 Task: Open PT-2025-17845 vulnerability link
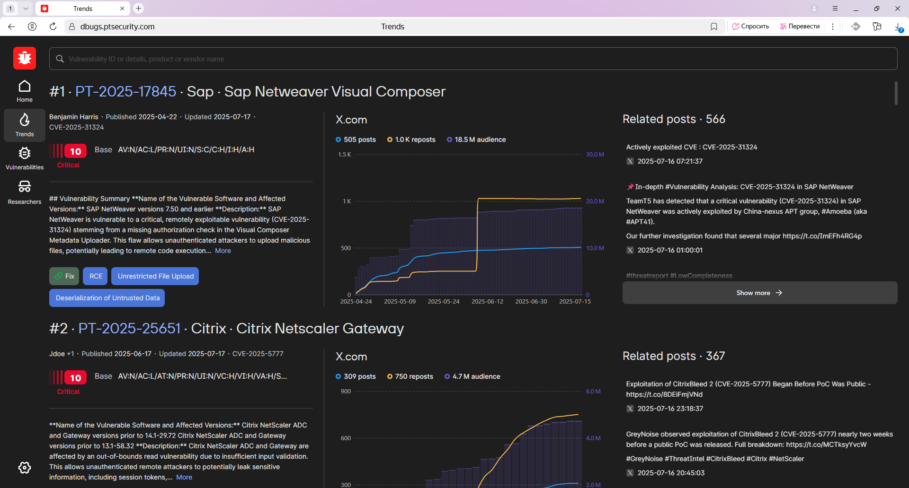click(125, 91)
